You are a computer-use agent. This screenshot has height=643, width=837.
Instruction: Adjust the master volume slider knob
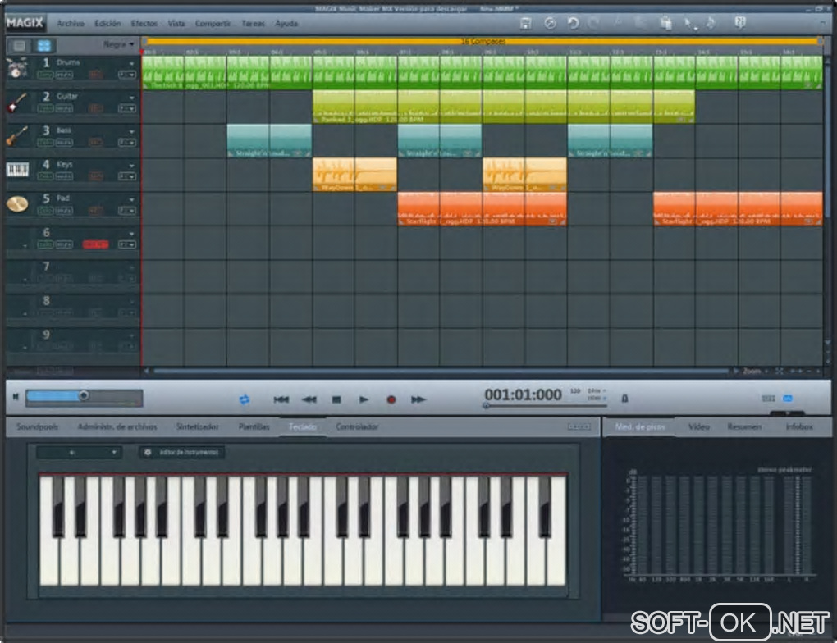coord(84,395)
